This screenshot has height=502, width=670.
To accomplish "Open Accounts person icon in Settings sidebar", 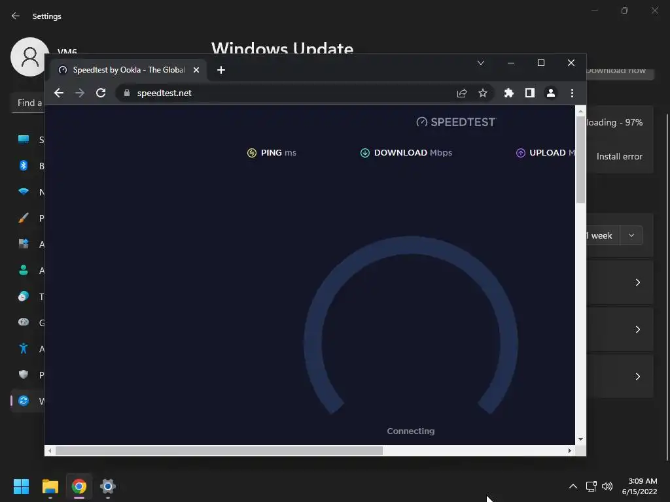I will pos(24,270).
